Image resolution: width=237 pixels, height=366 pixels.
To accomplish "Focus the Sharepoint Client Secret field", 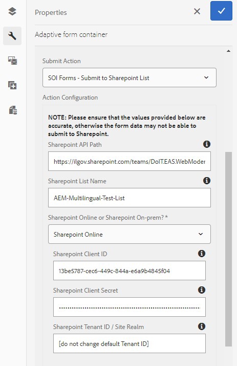I will coord(130,307).
